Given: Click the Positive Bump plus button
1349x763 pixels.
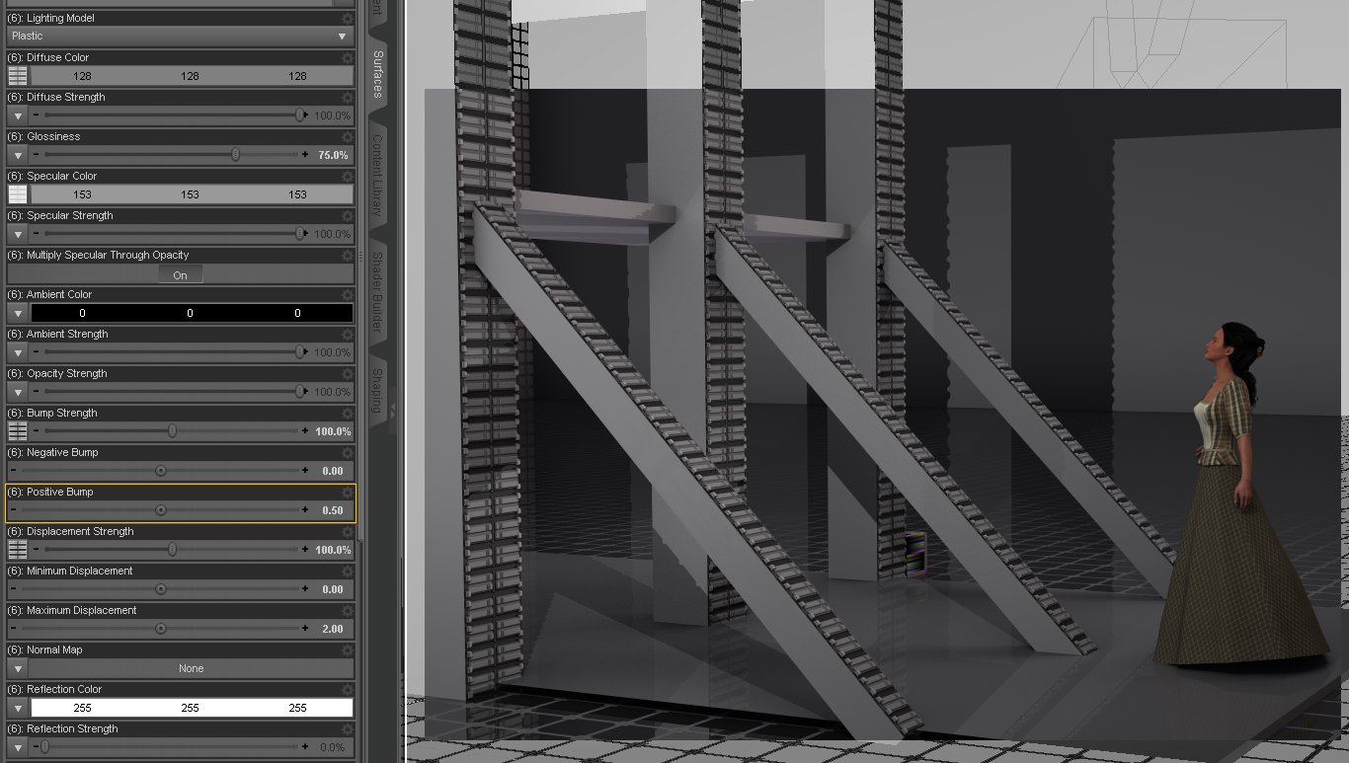Looking at the screenshot, I should 305,510.
